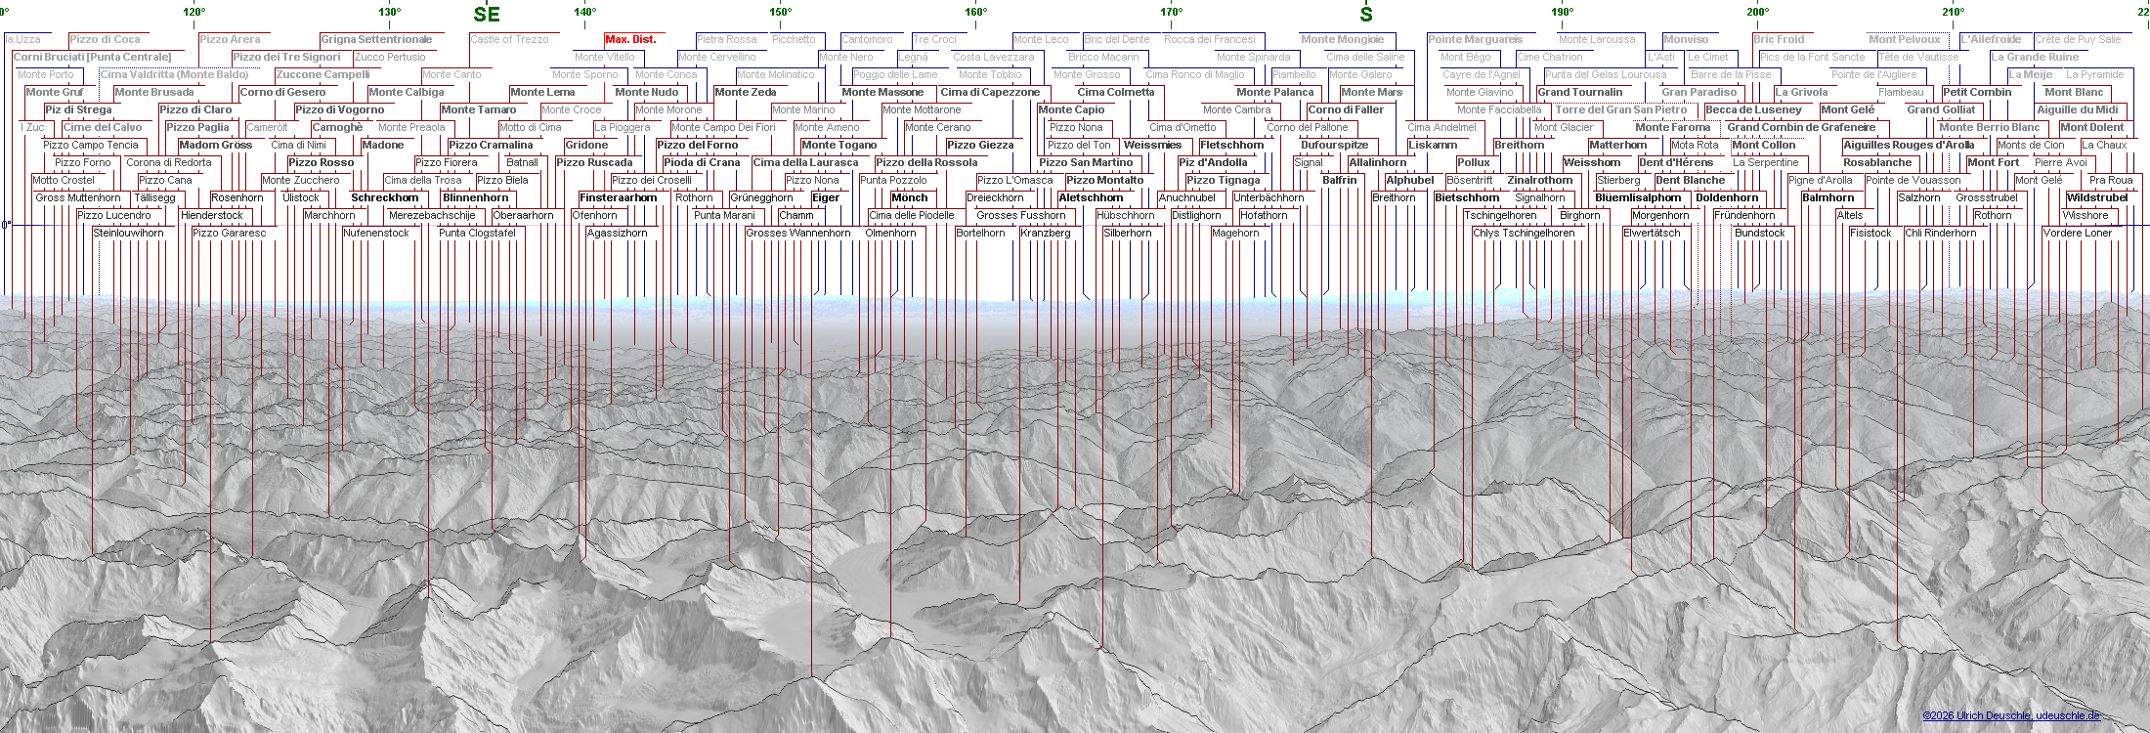Select the Schreckhorn peak label
Image resolution: width=2150 pixels, height=733 pixels.
(x=384, y=198)
